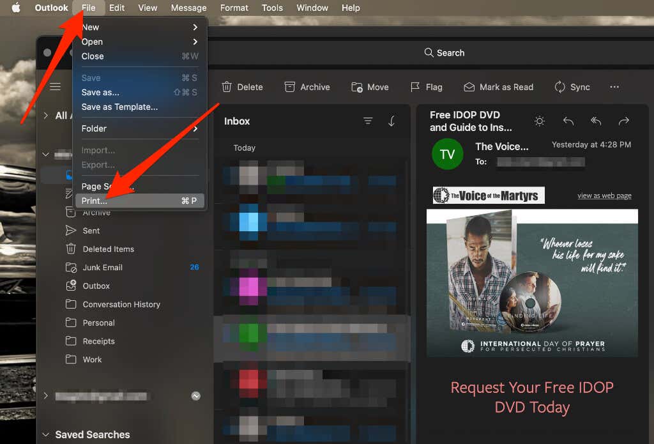
Task: Sync the mailbox
Action: [560, 87]
